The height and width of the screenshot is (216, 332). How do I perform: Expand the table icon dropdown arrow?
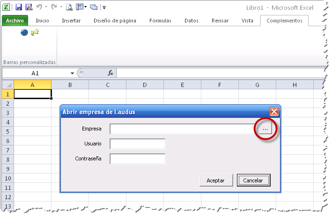(86, 7)
